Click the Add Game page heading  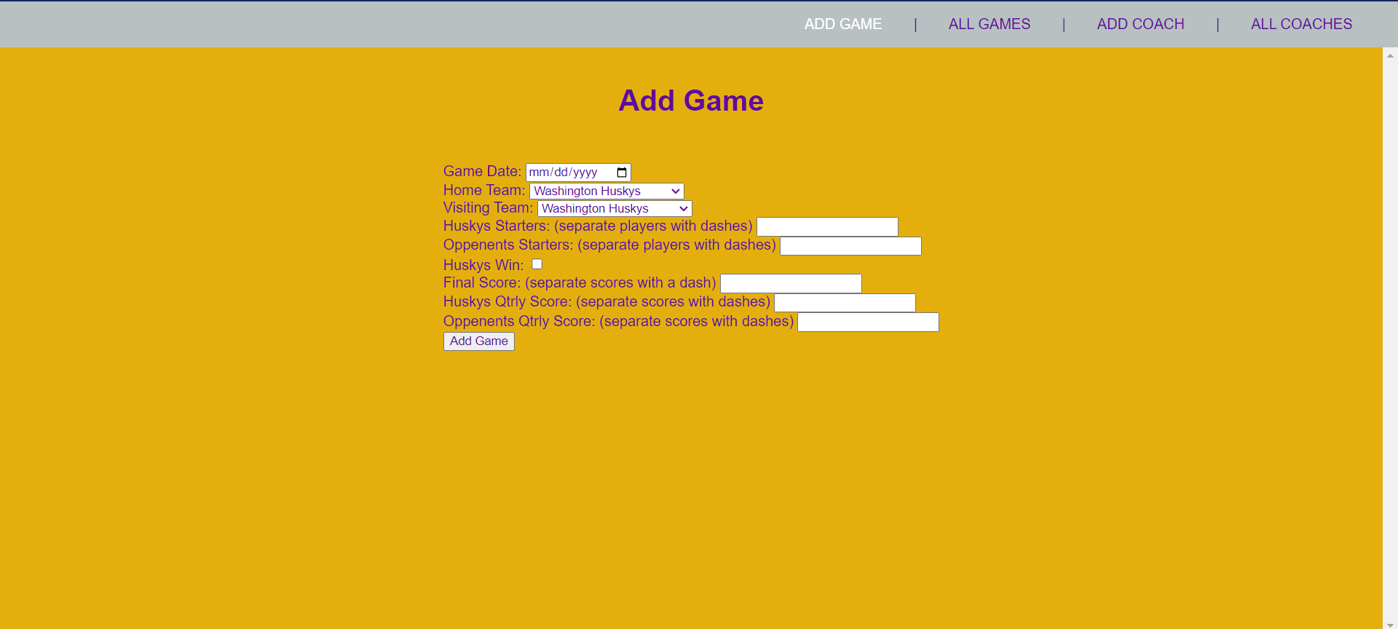click(x=691, y=100)
